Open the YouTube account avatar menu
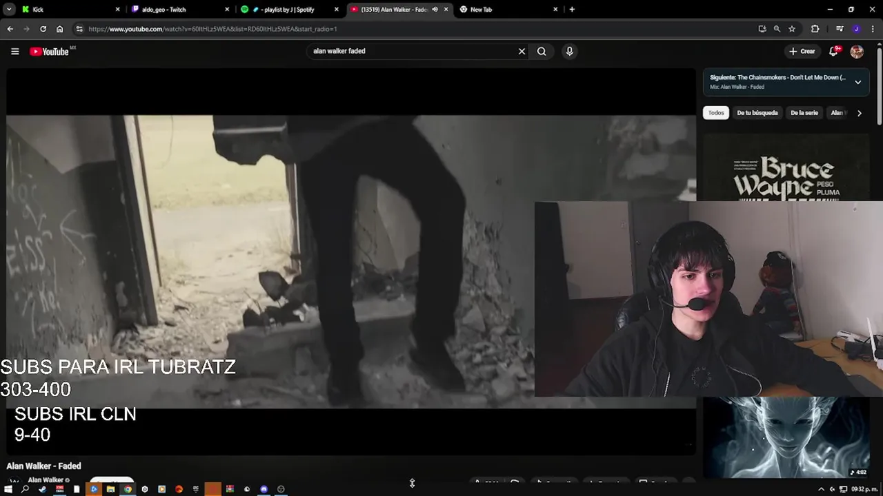Screen dimensions: 883x496 (x=857, y=52)
